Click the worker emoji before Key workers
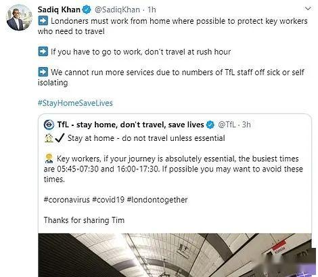318x277 pixels. (x=49, y=158)
